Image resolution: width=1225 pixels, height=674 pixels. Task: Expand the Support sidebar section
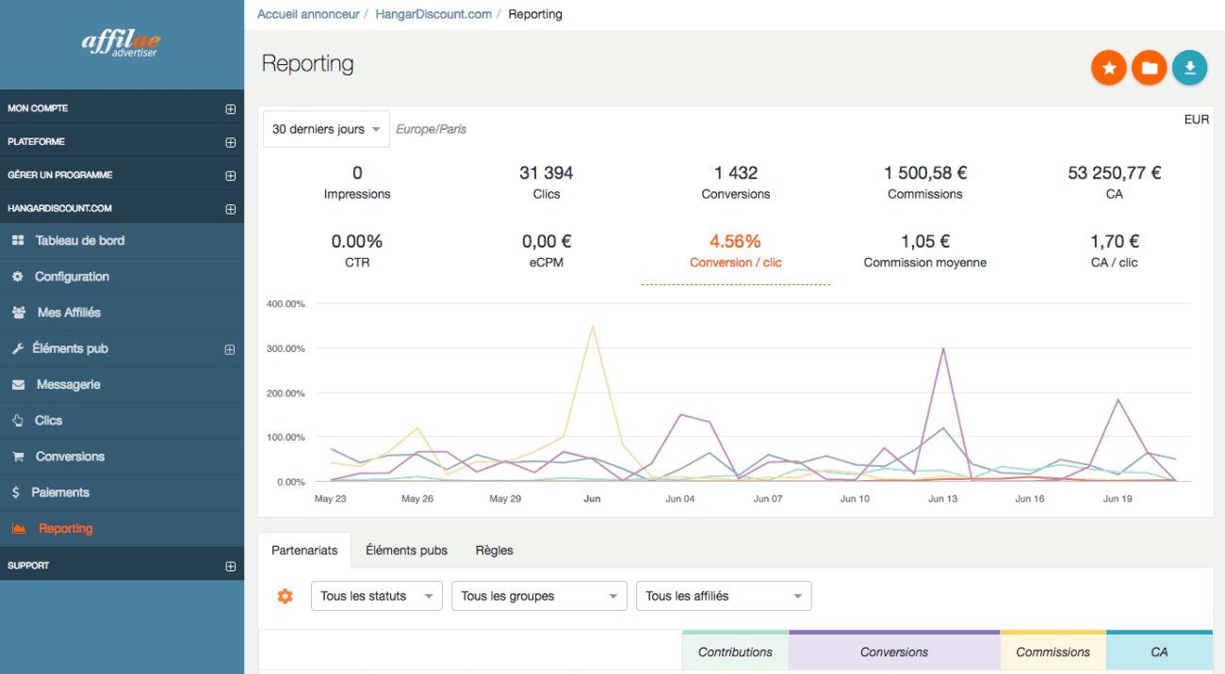pos(230,567)
